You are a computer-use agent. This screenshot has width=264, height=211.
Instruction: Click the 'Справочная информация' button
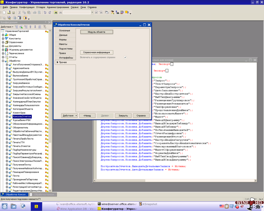coord(97,52)
